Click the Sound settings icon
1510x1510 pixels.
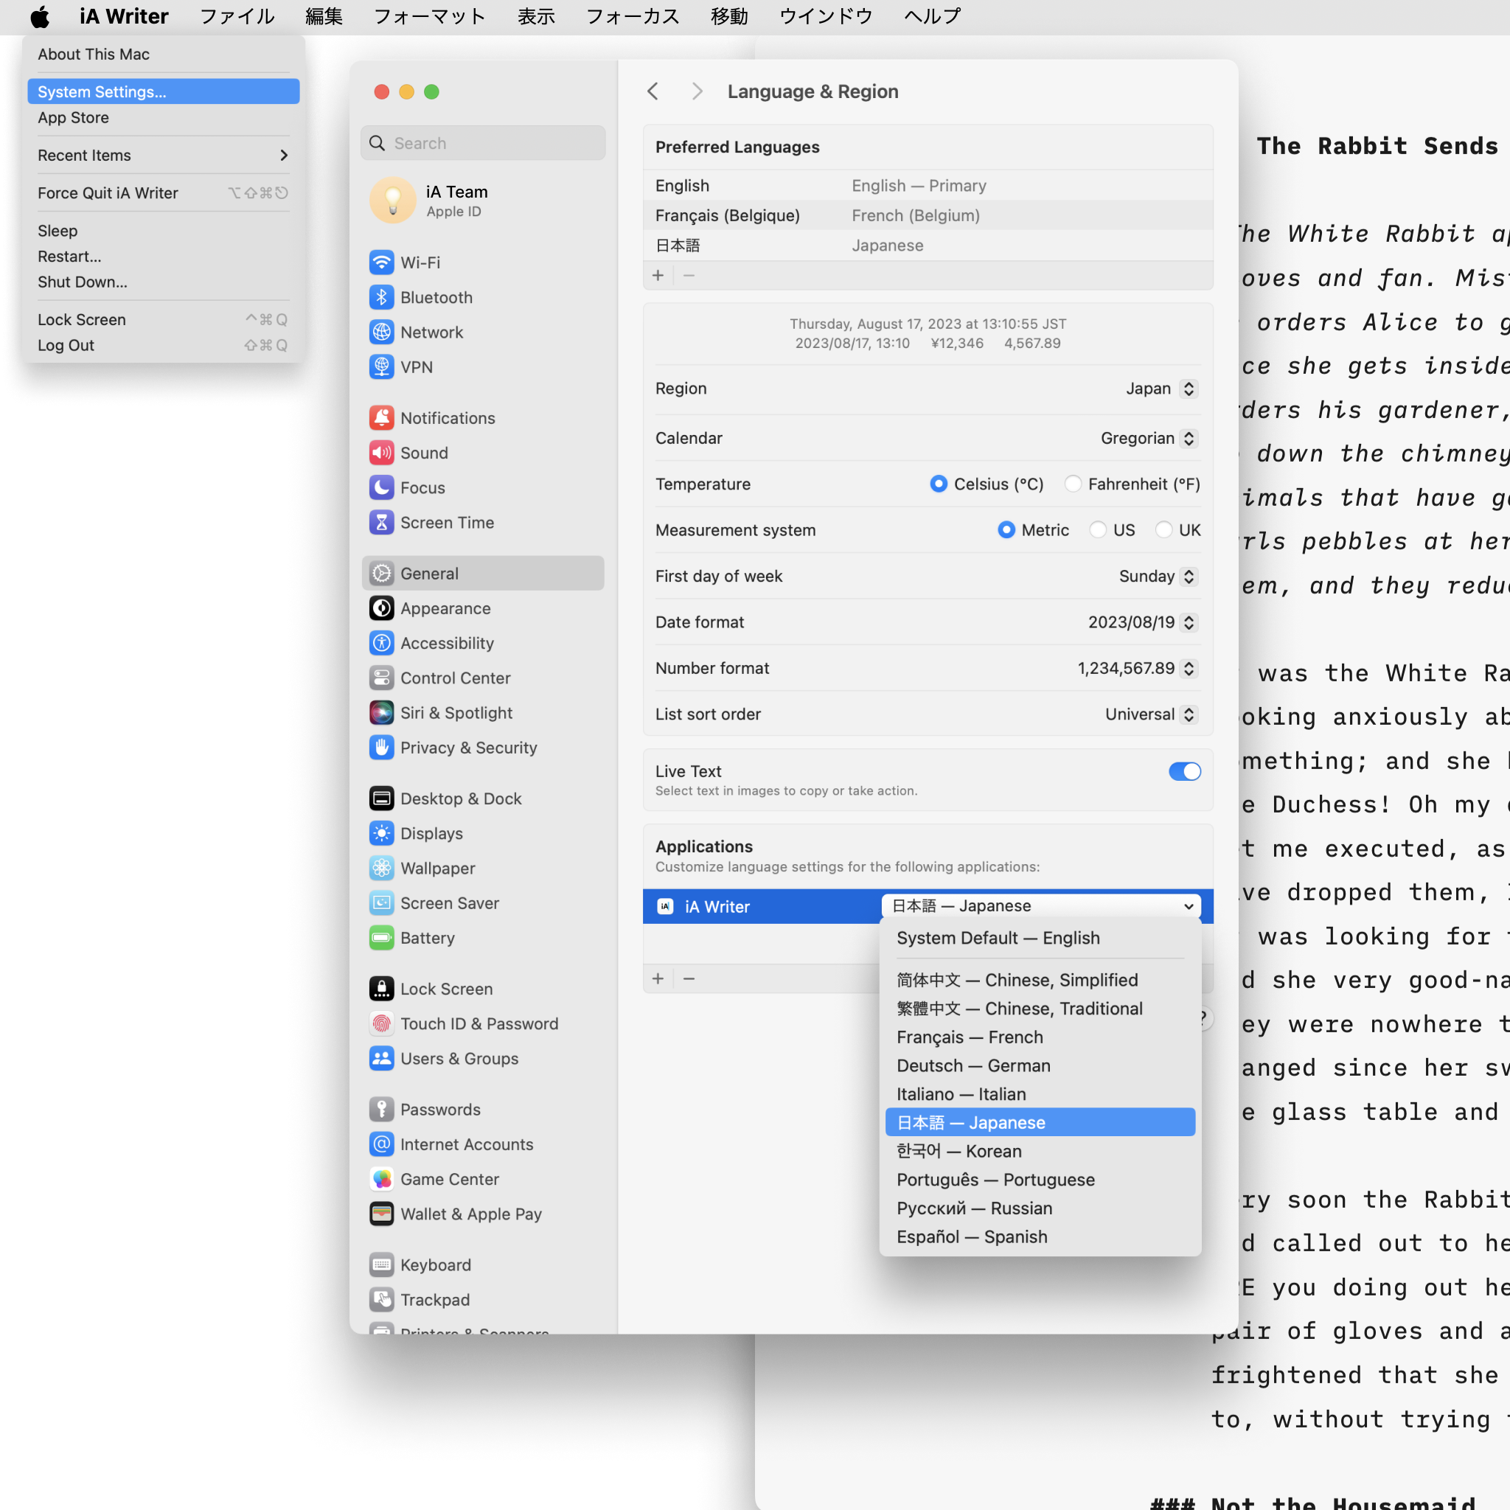381,453
